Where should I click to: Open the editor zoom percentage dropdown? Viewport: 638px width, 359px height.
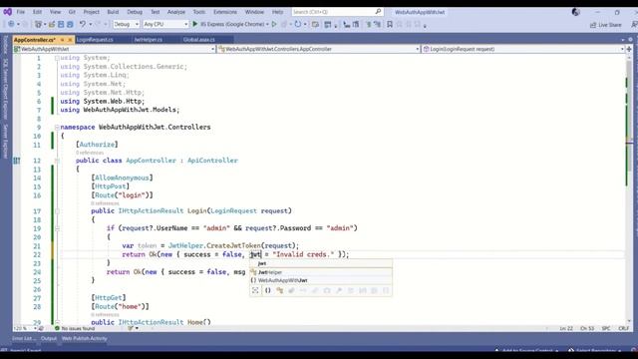pyautogui.click(x=25, y=328)
